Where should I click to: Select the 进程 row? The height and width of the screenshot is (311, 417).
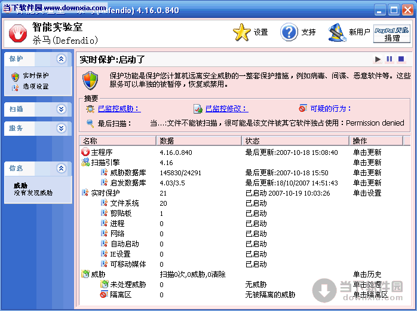pyautogui.click(x=245, y=224)
